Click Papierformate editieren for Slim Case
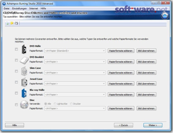 point(121,73)
